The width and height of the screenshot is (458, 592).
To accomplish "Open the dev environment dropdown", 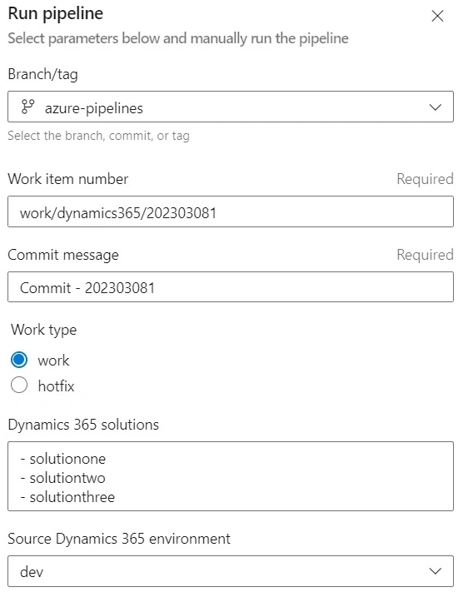I will click(231, 571).
